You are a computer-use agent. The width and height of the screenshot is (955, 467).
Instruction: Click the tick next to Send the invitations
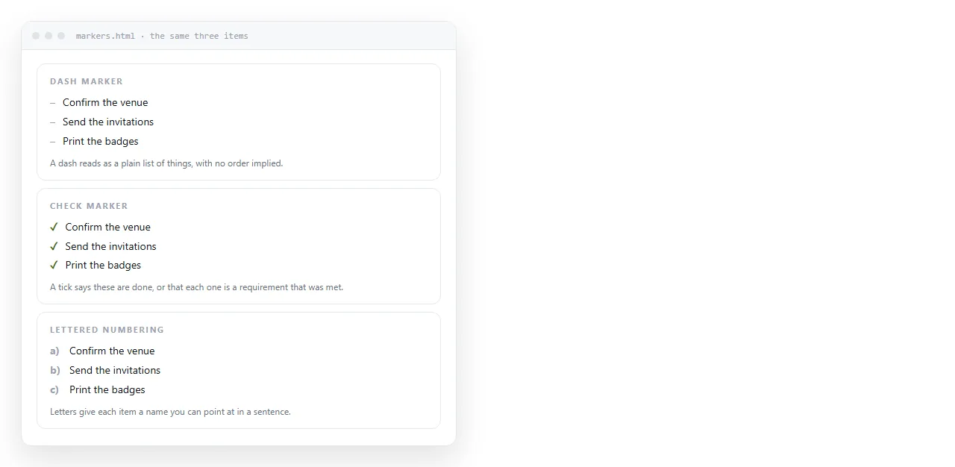(x=54, y=246)
